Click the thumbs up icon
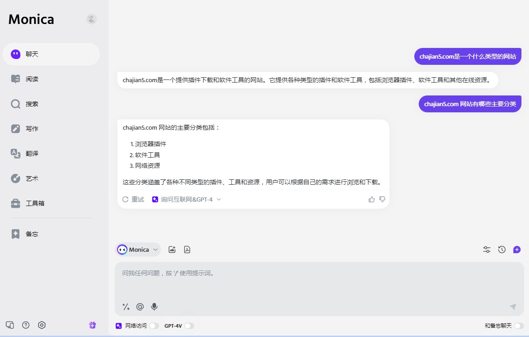The width and height of the screenshot is (529, 337). click(x=372, y=199)
